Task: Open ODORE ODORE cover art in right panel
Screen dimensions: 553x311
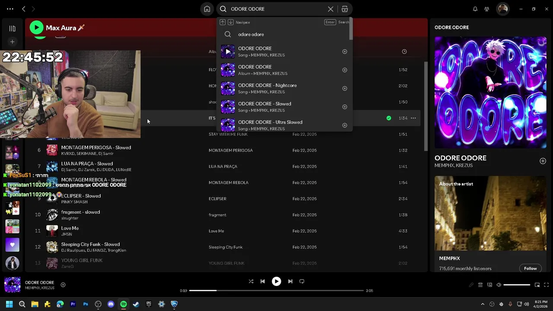Action: [490, 92]
